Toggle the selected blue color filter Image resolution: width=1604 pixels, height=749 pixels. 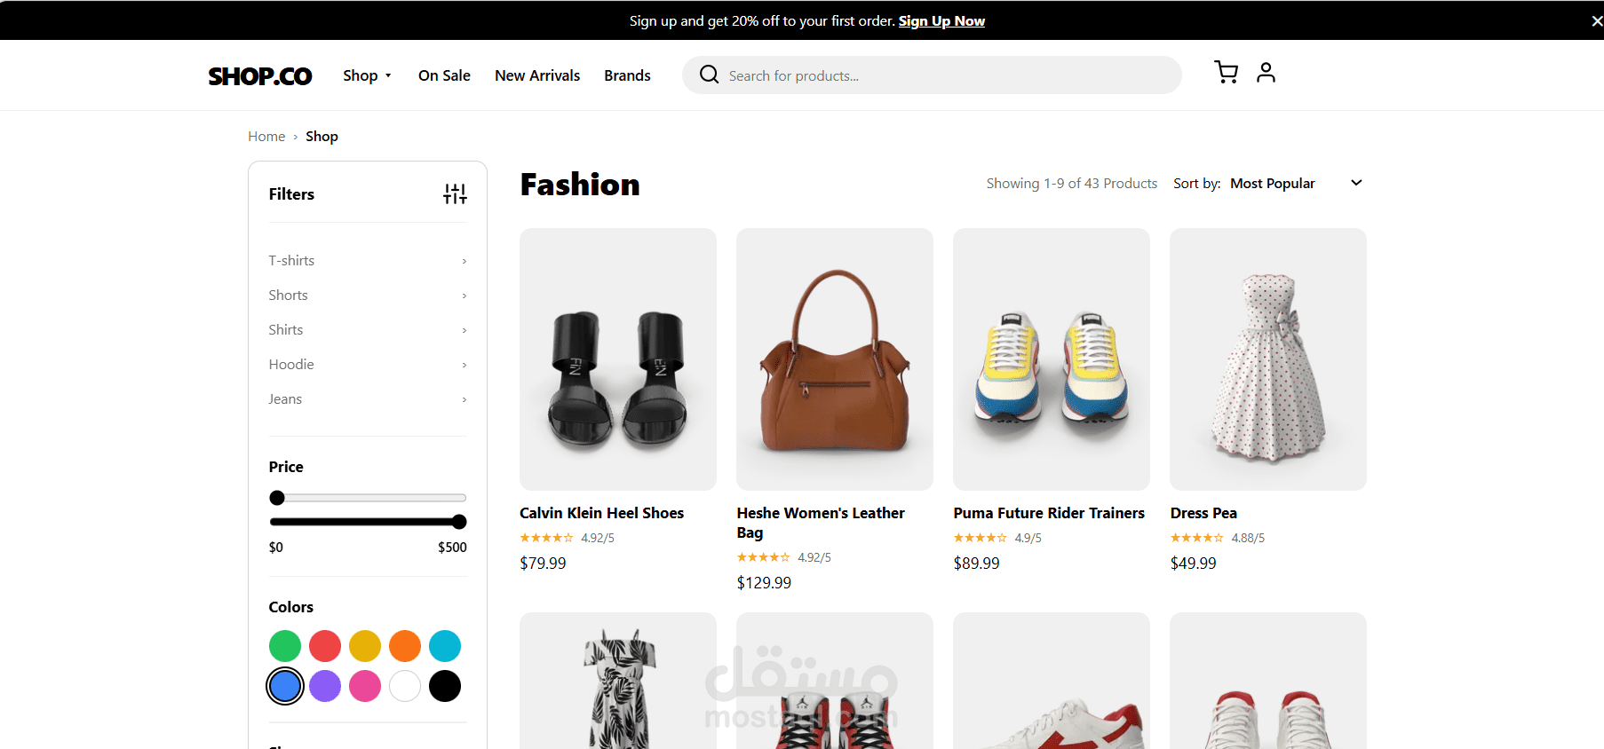(x=285, y=686)
